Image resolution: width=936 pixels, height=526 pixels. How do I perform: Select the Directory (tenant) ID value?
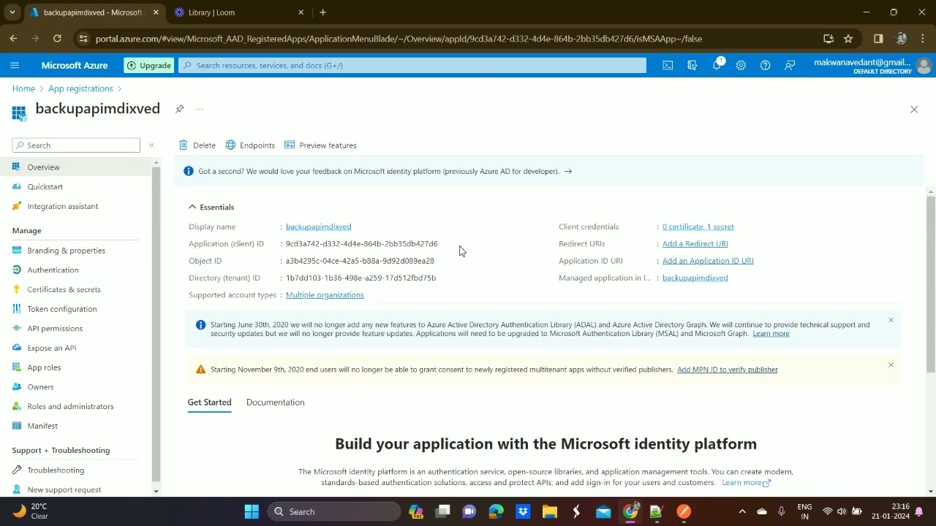tap(361, 278)
